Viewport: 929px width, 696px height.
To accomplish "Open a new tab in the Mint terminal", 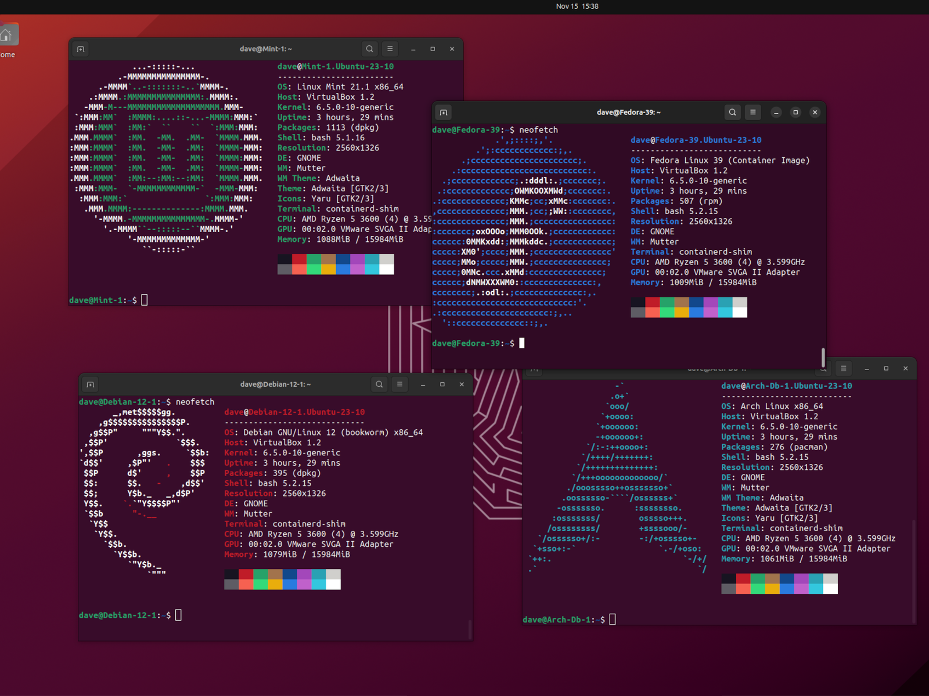I will [81, 49].
